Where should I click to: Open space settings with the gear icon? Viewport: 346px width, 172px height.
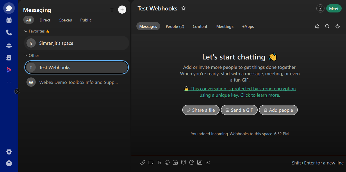coord(338,26)
